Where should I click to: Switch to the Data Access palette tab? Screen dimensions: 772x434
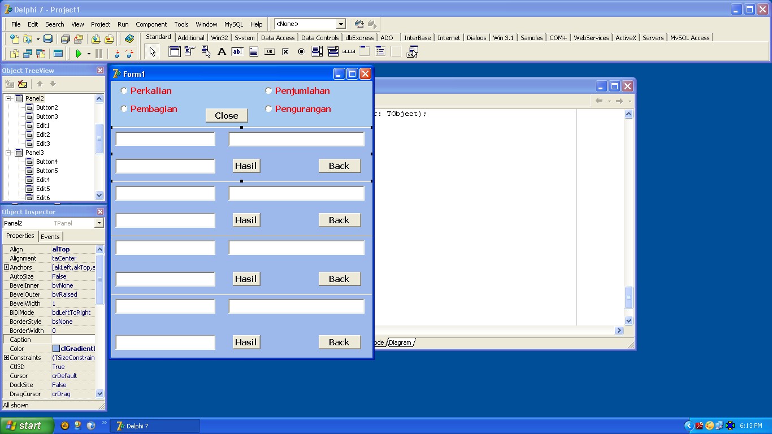pos(278,38)
